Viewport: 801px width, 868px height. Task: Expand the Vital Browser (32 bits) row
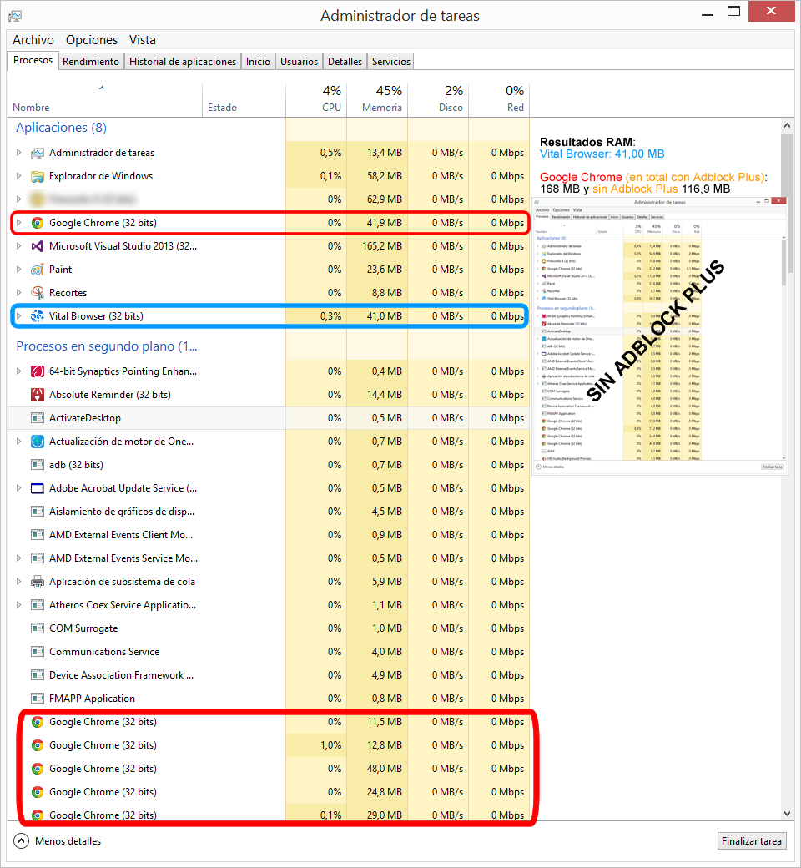(x=19, y=316)
